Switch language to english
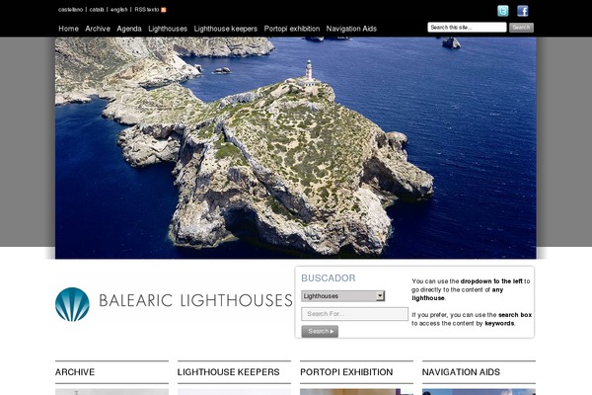Screen dimensions: 592x395 tap(119, 10)
